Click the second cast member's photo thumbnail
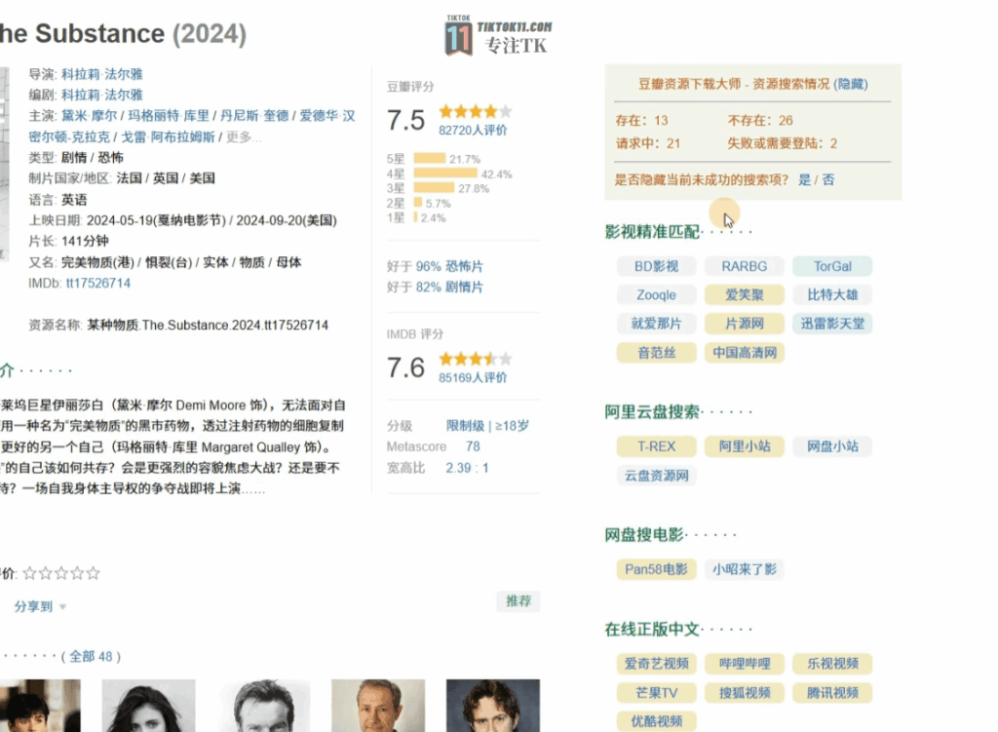The width and height of the screenshot is (998, 732). coord(148,706)
